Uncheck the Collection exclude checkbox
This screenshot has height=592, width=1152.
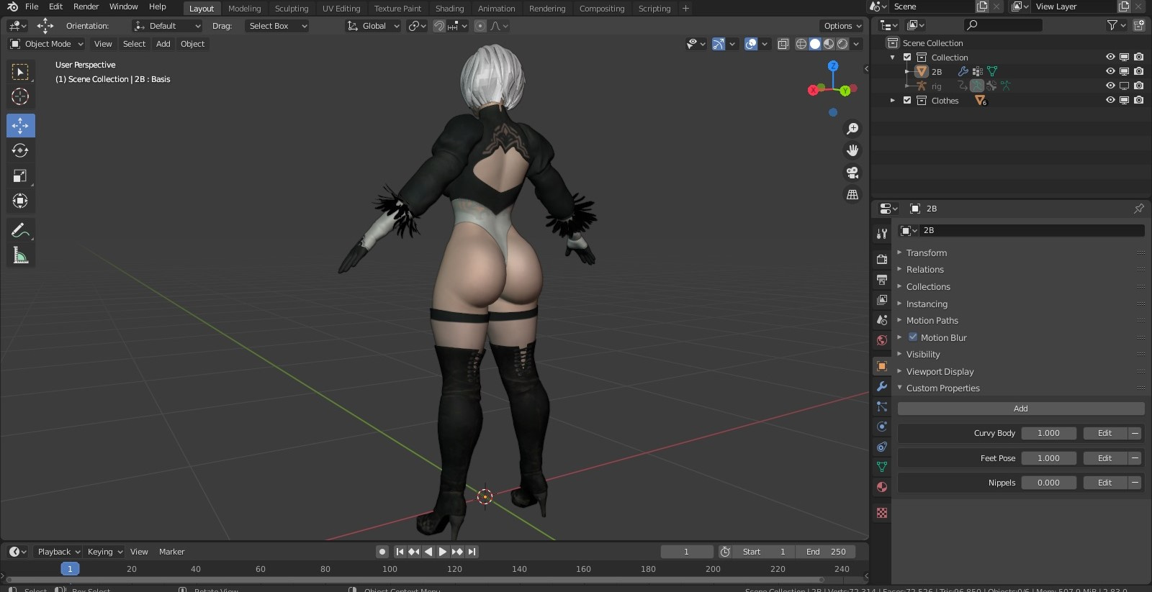[x=907, y=57]
